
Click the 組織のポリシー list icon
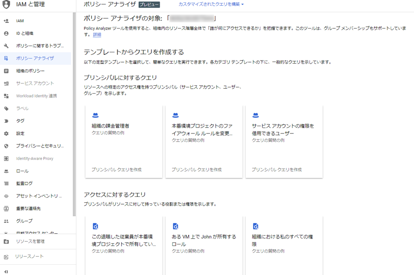[x=6, y=71]
